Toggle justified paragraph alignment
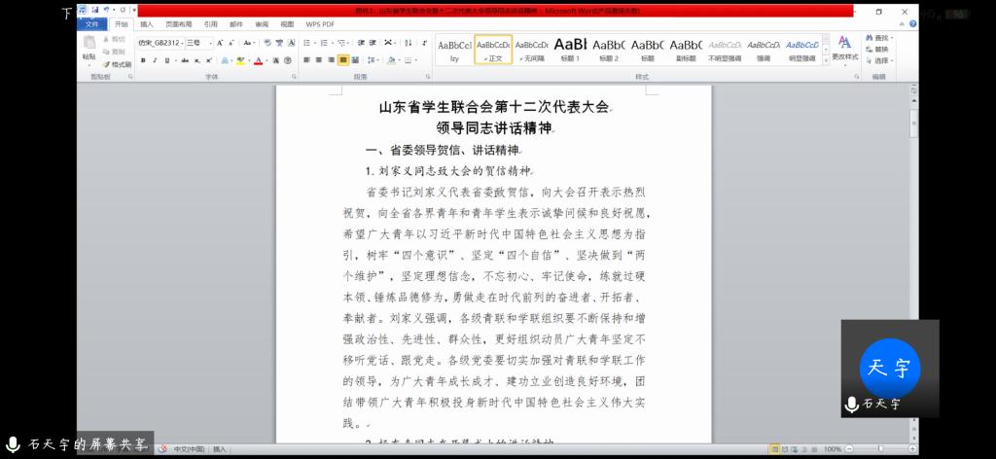Viewport: 996px width, 459px height. tap(343, 60)
